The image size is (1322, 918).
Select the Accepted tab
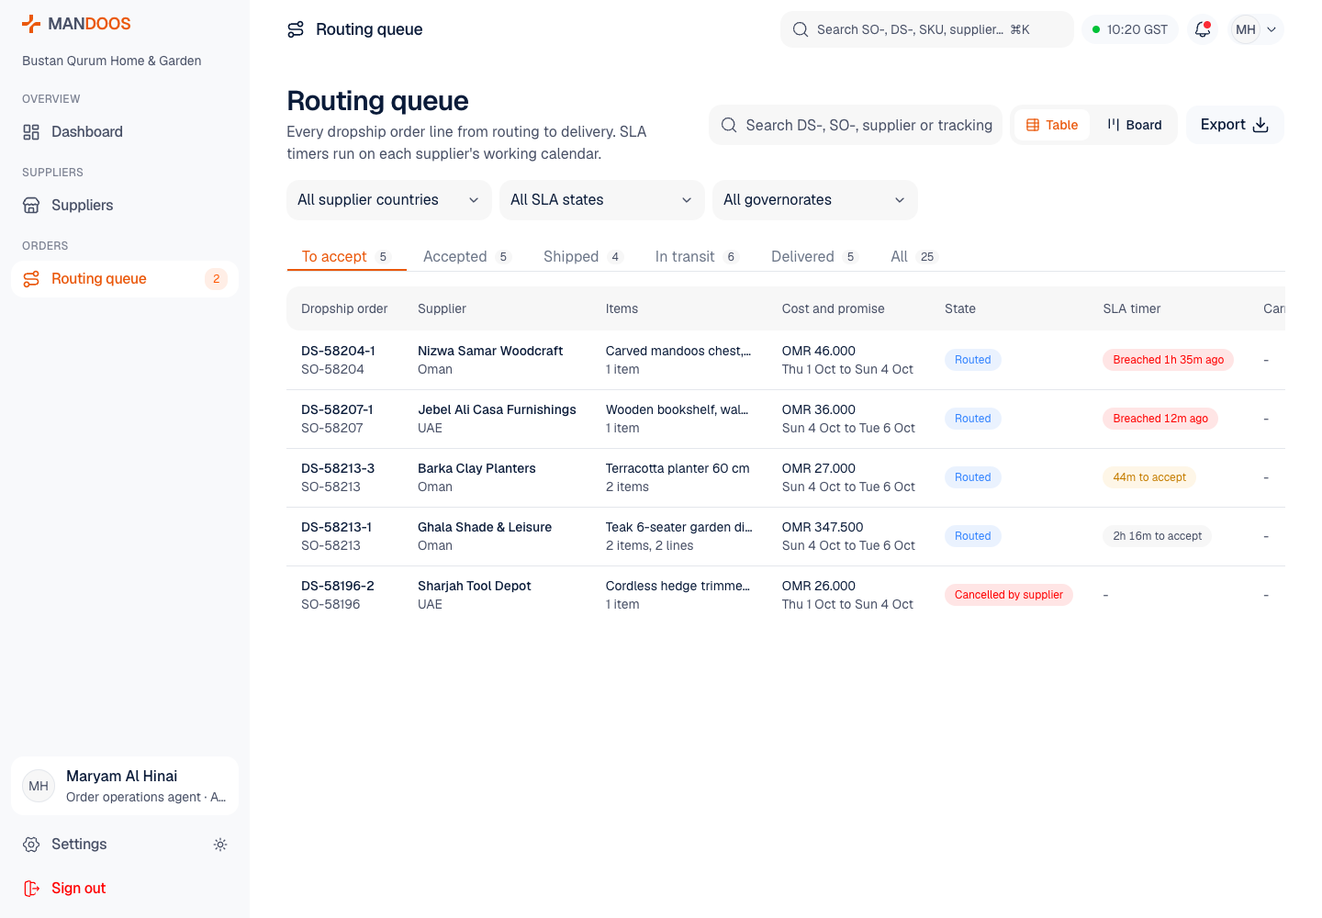click(x=466, y=257)
